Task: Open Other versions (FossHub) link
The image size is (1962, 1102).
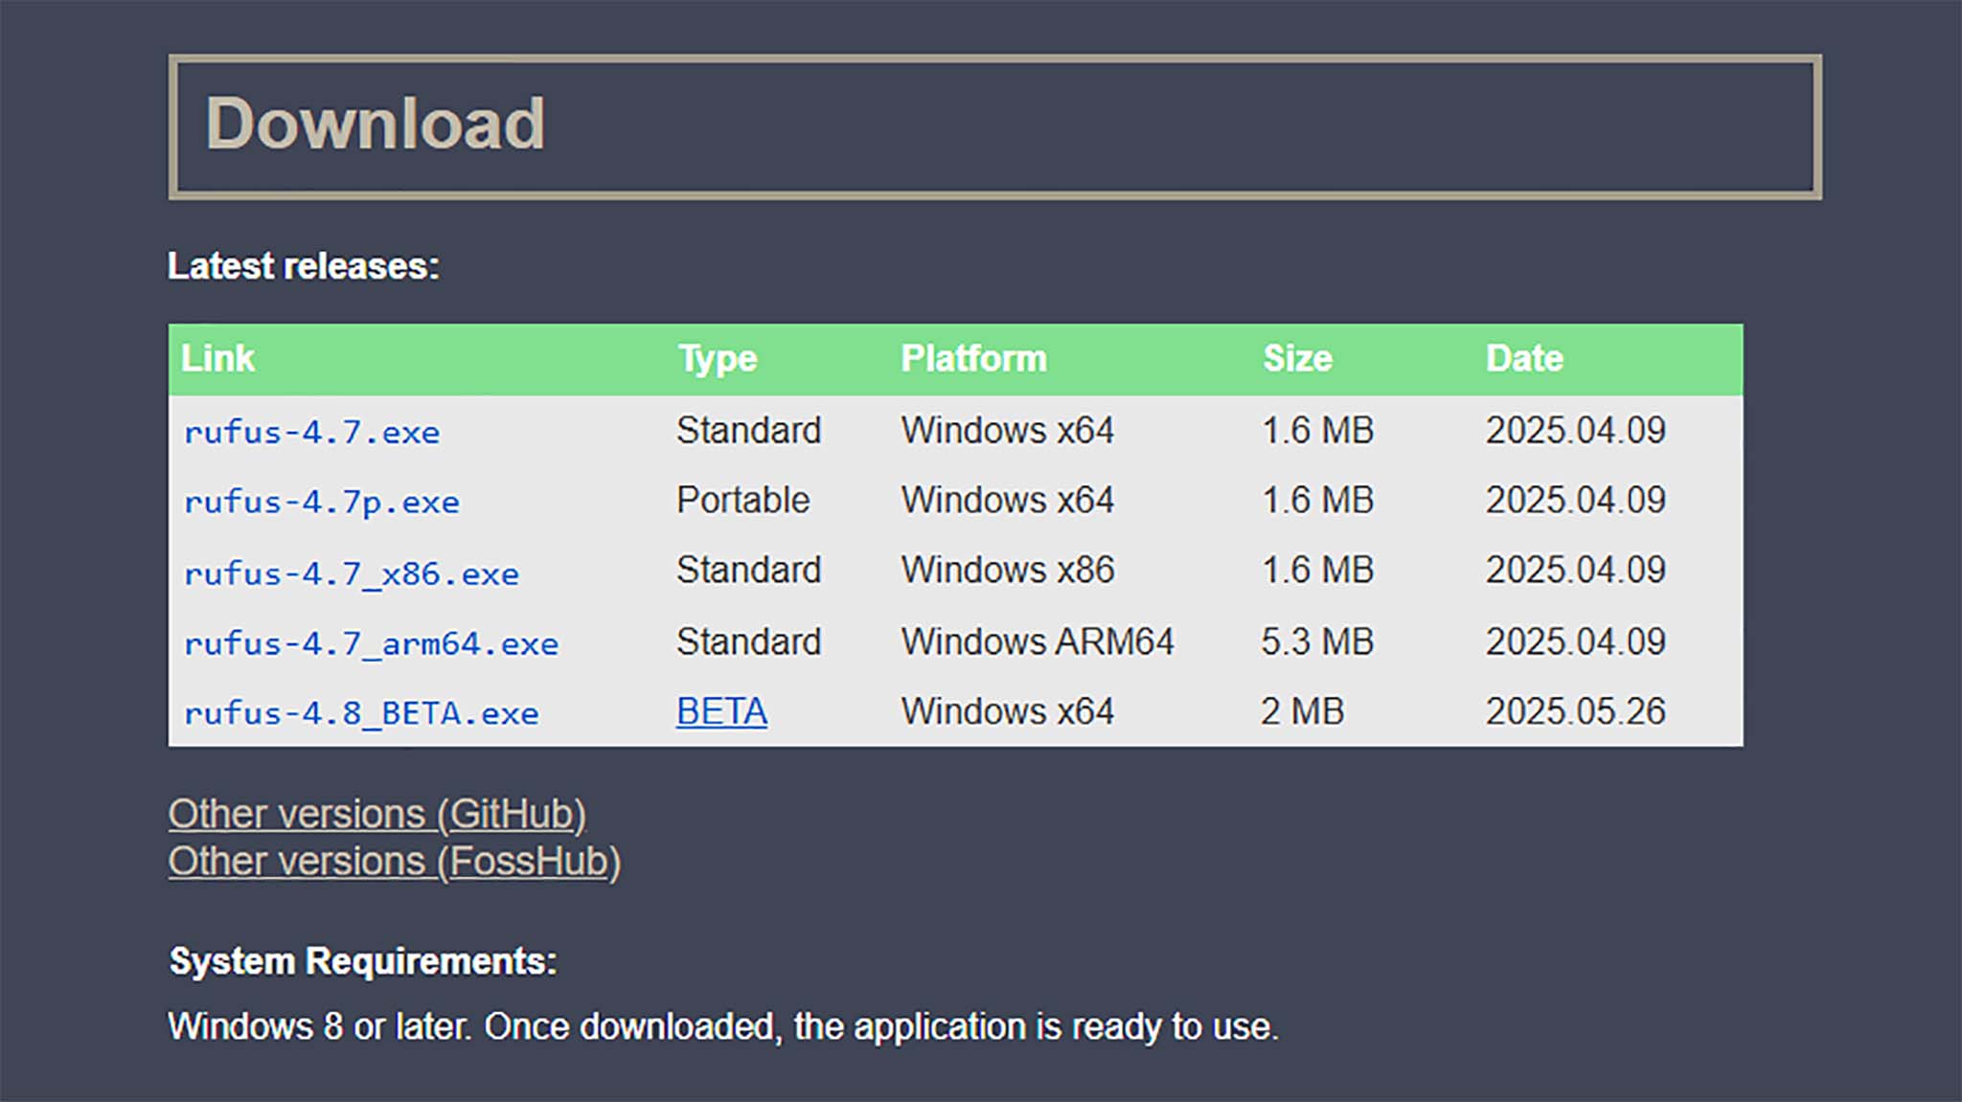Action: coord(395,862)
